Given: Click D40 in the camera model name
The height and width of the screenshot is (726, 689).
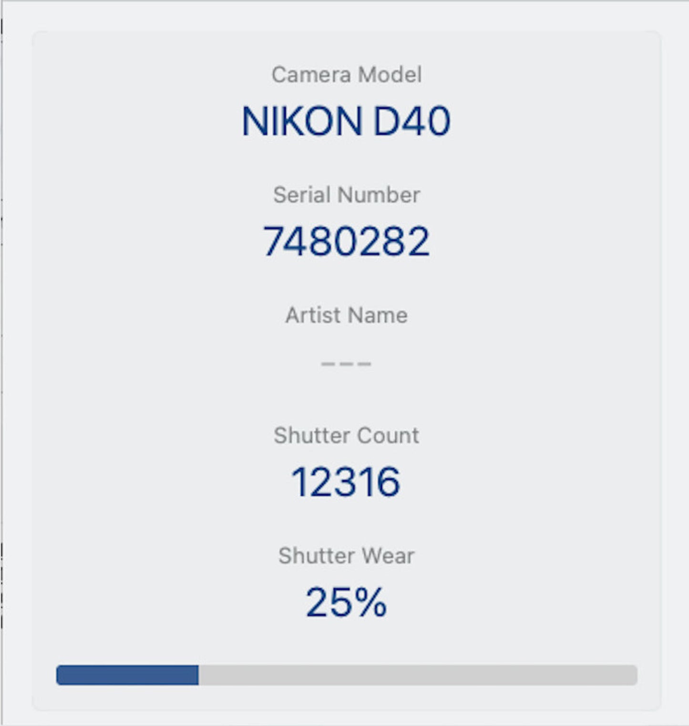Looking at the screenshot, I should point(411,121).
